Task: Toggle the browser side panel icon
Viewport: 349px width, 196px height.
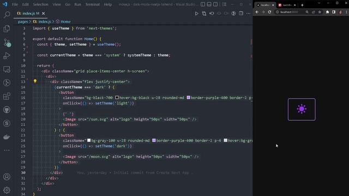Action: tap(334, 12)
